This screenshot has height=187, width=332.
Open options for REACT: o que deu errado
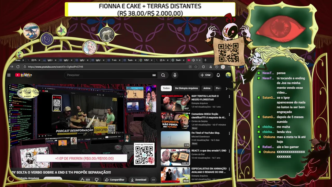click(x=229, y=151)
